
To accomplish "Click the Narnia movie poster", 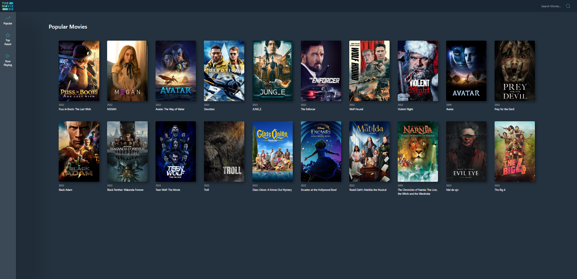I will coord(418,151).
